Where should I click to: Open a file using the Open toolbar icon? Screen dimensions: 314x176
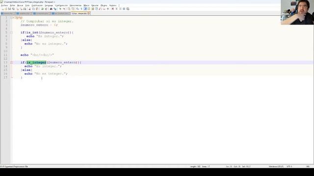6,9
